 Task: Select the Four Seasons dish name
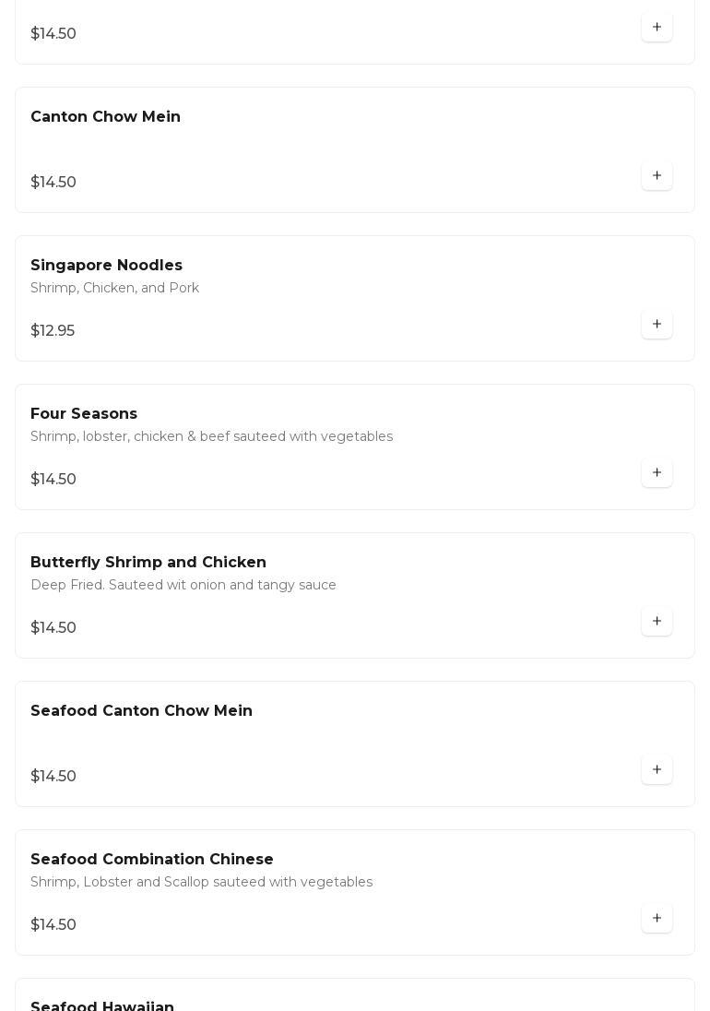[84, 413]
